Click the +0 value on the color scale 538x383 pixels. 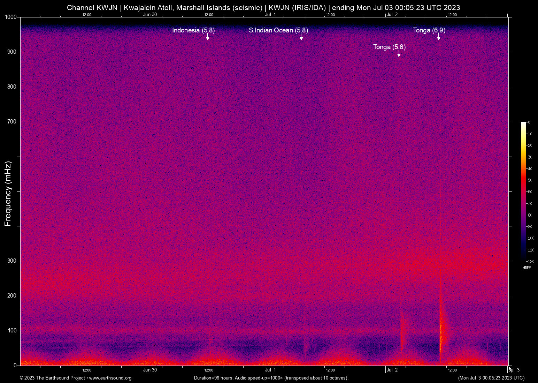pyautogui.click(x=528, y=122)
